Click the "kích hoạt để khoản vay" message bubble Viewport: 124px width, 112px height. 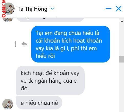coord(50,80)
